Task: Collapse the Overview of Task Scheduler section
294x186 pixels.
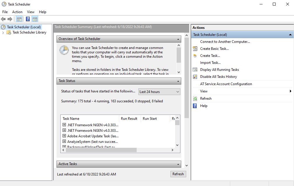Action: (178, 39)
